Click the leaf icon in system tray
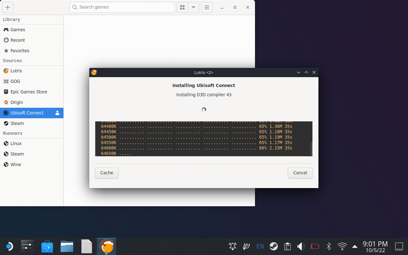 [x=246, y=246]
